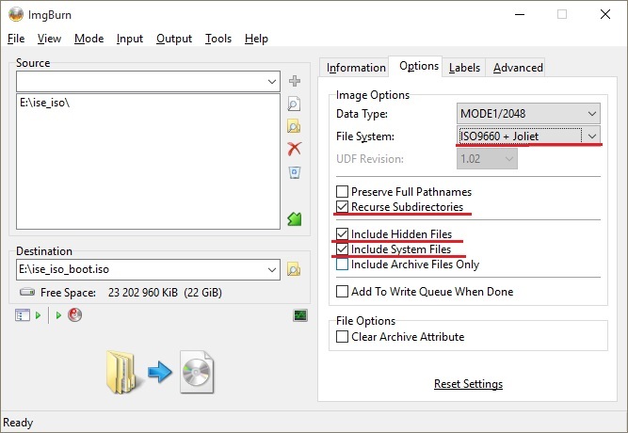Enable Clear Archive Attribute checkbox

click(x=342, y=336)
